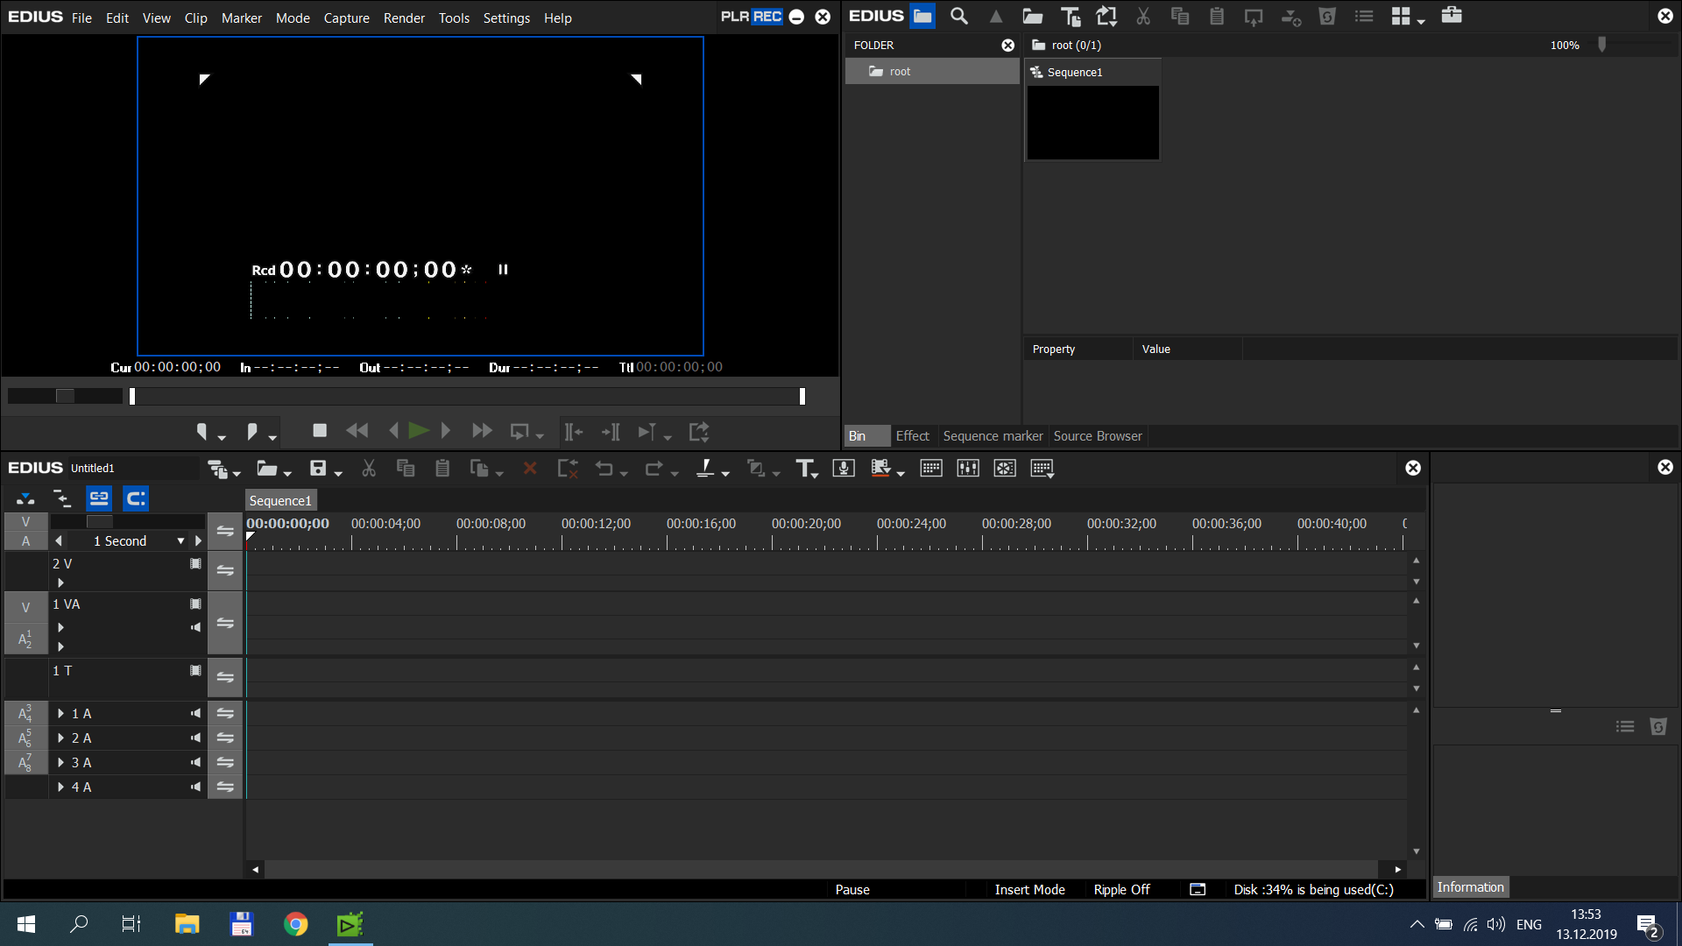
Task: Click the Add Cut Point scissors icon in the timeline toolbar
Action: click(x=369, y=469)
